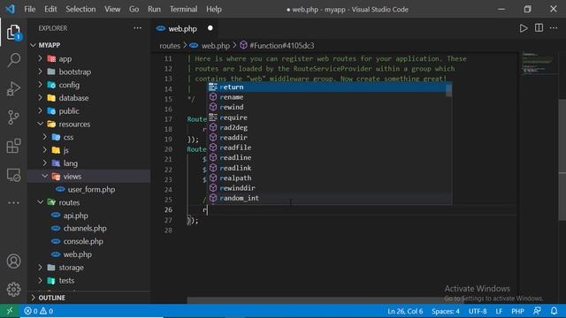The width and height of the screenshot is (566, 318).
Task: Expand the app folder
Action: pyautogui.click(x=88, y=59)
